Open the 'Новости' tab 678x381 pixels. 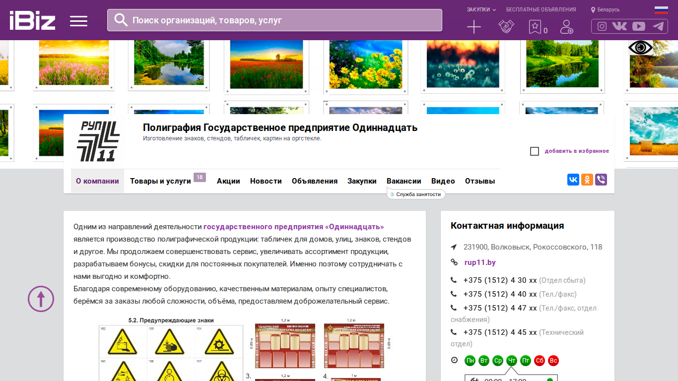pyautogui.click(x=266, y=181)
